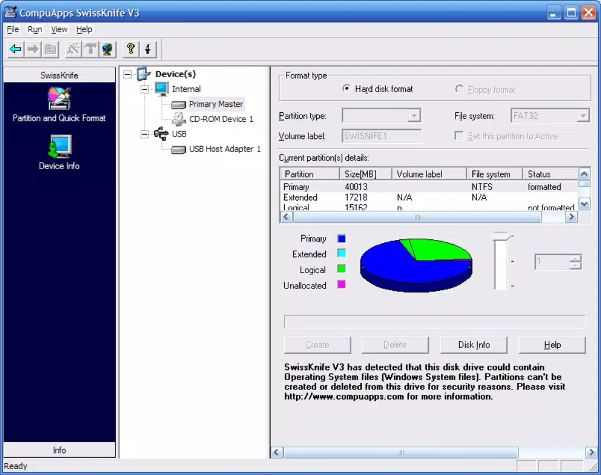Collapse the Internal tree node
Image resolution: width=601 pixels, height=475 pixels.
pyautogui.click(x=145, y=89)
